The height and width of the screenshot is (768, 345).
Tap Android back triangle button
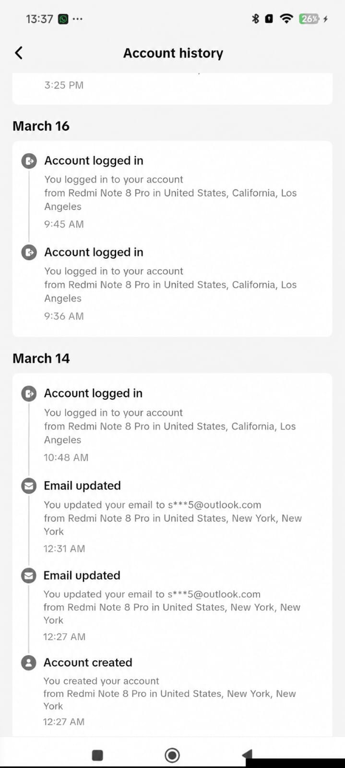[247, 755]
